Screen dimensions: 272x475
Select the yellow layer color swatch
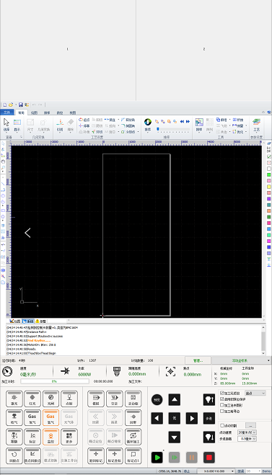[x=268, y=187]
